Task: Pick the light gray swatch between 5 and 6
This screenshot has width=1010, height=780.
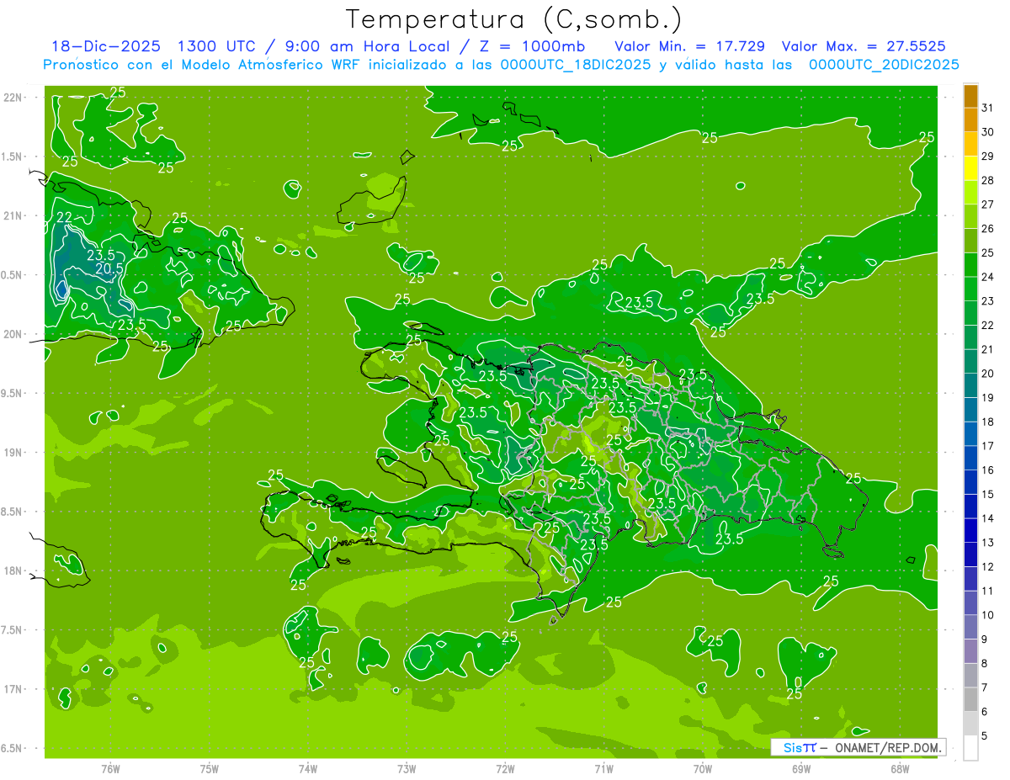Action: (970, 724)
